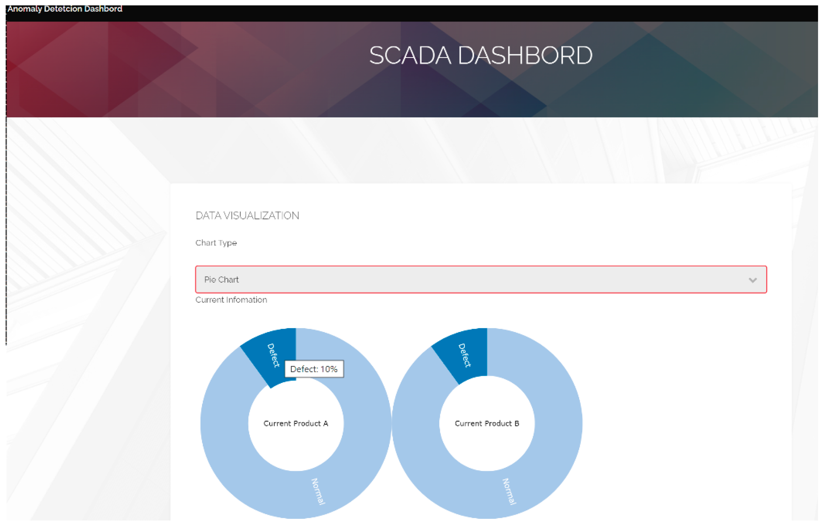Screen dimensions: 824x529
Task: Expand the chart type chevron arrow
Action: 753,280
